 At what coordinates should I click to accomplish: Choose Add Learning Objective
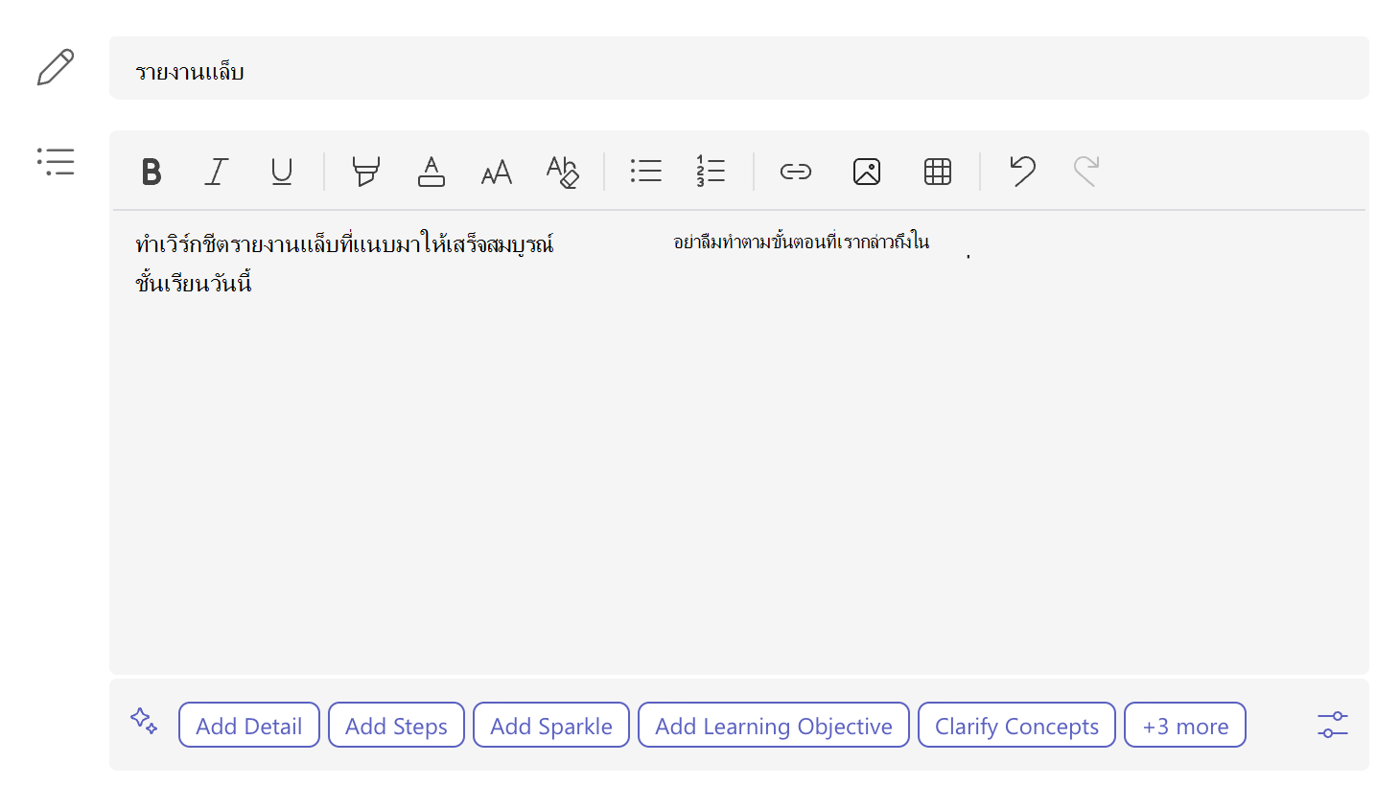(x=774, y=725)
